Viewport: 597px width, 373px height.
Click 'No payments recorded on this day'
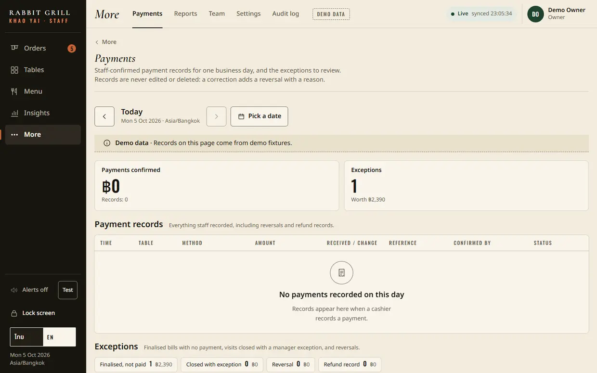click(342, 295)
